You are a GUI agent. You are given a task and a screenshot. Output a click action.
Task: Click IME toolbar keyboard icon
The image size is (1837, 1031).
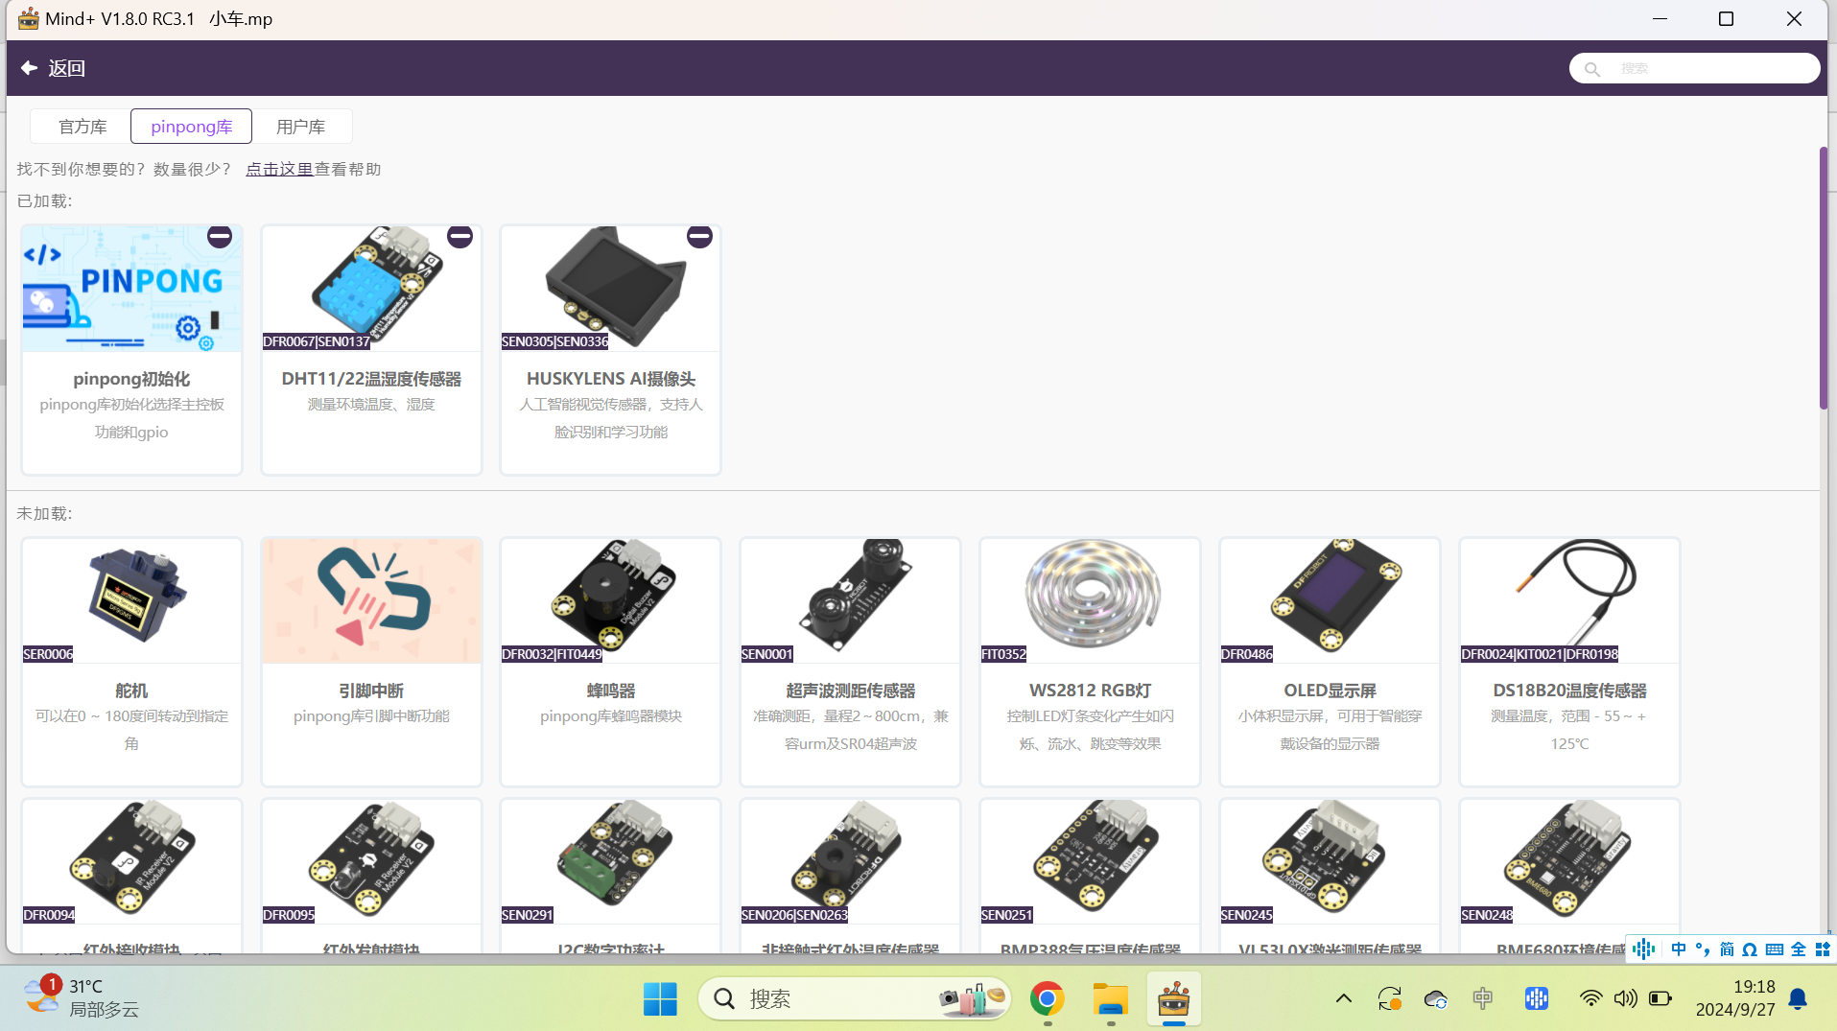pos(1775,949)
